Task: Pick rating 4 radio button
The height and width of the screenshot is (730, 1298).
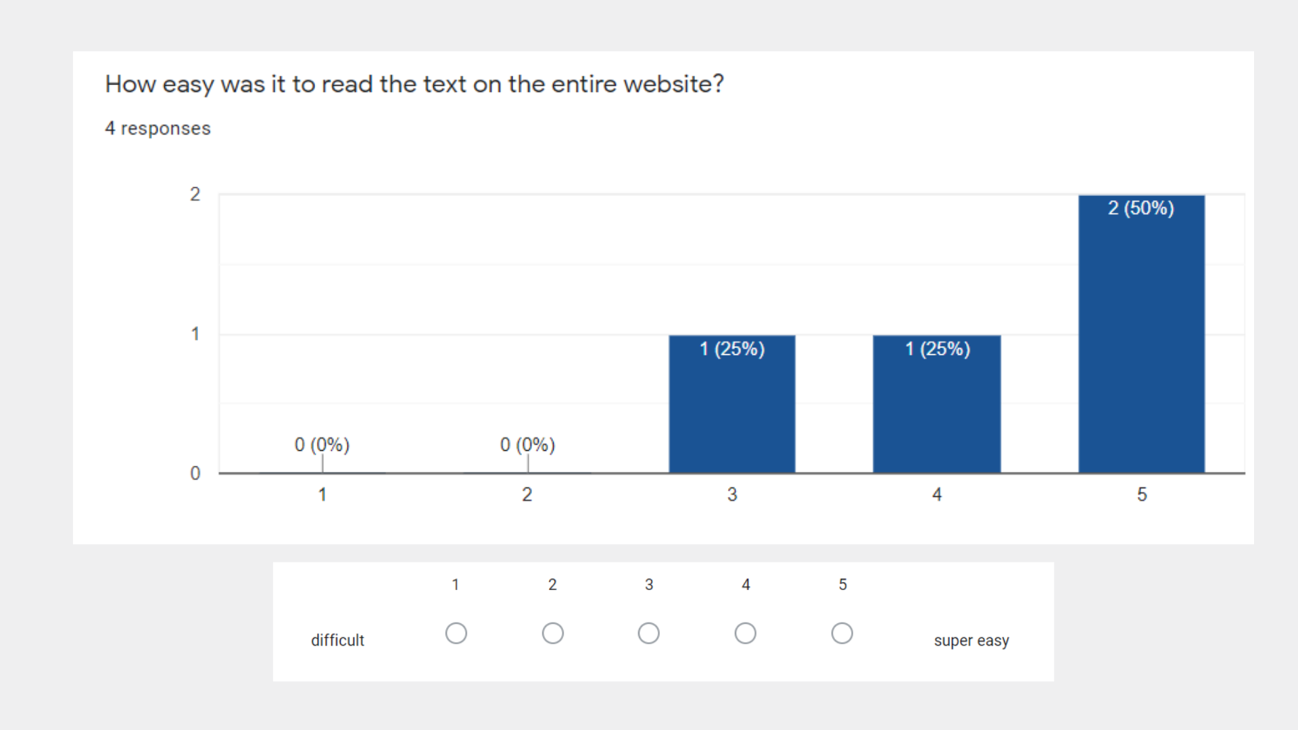Action: coord(746,633)
